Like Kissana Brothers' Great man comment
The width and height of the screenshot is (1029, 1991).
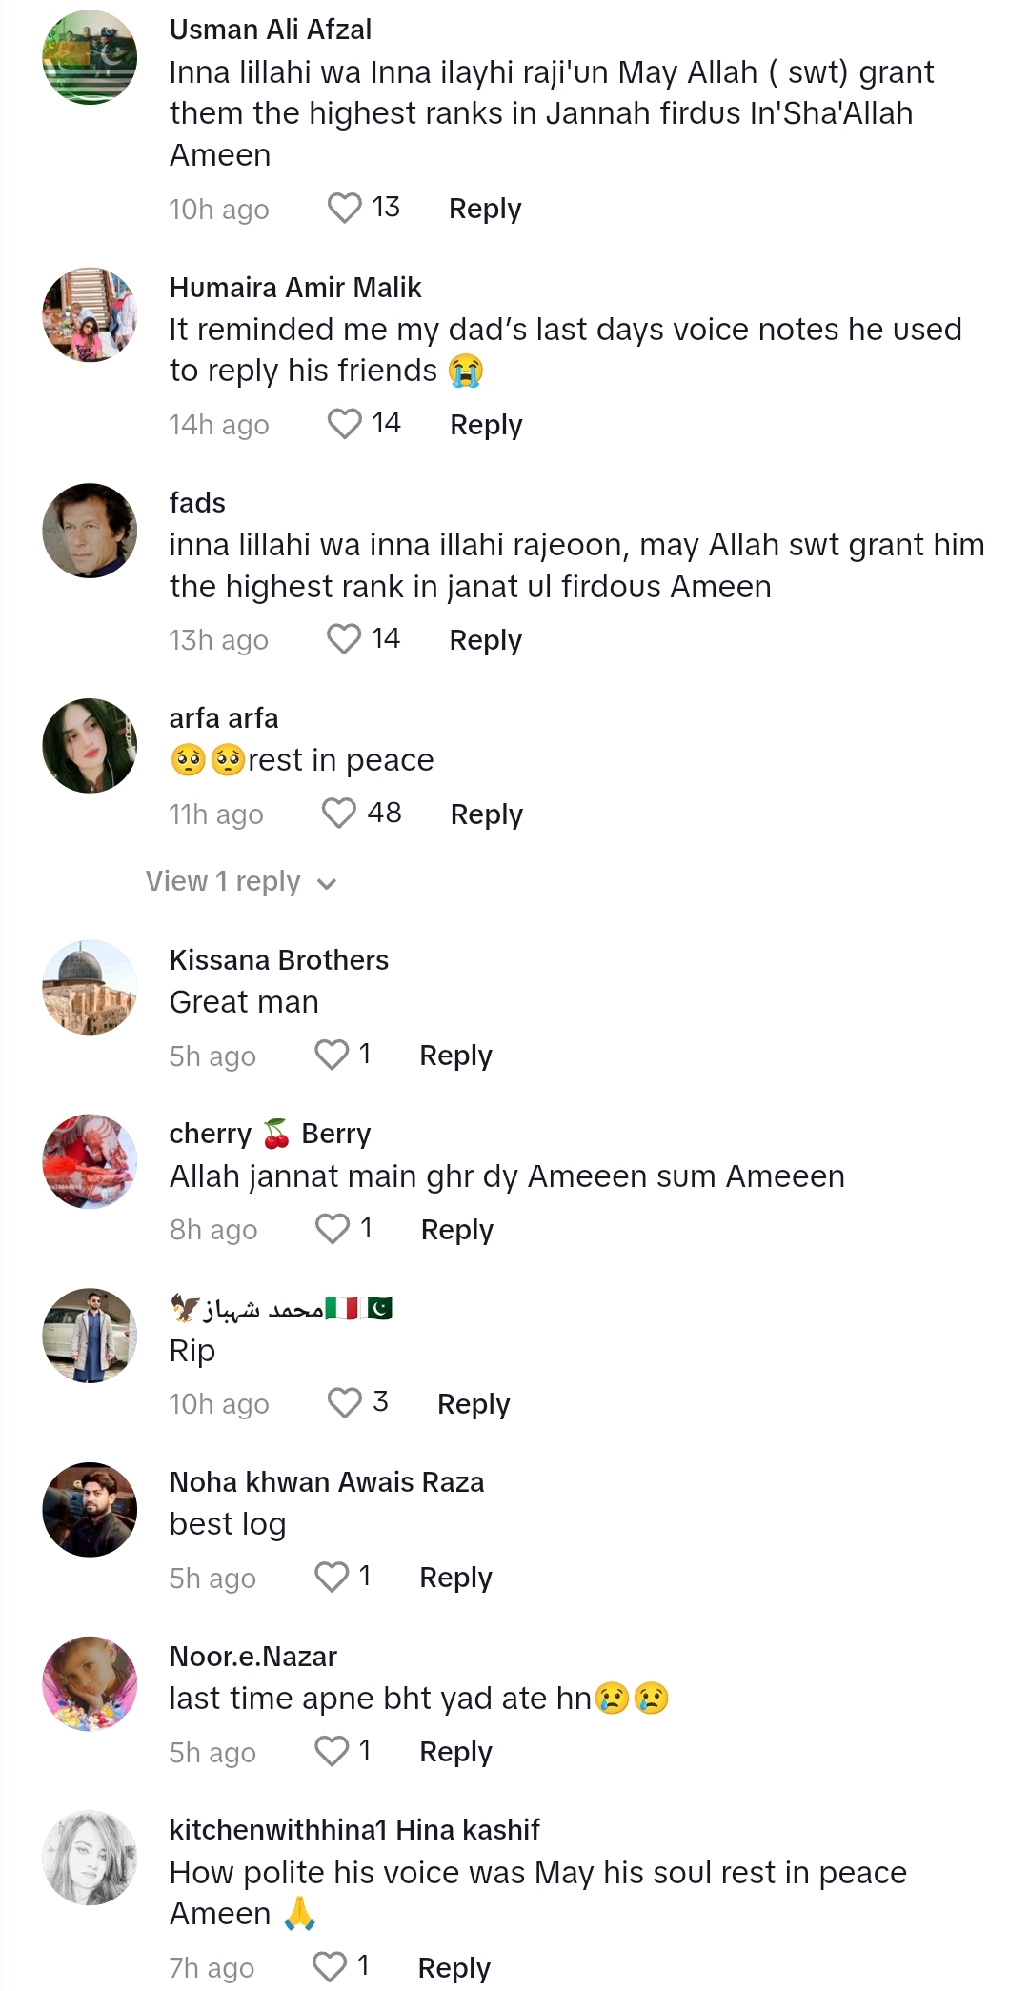[332, 1055]
